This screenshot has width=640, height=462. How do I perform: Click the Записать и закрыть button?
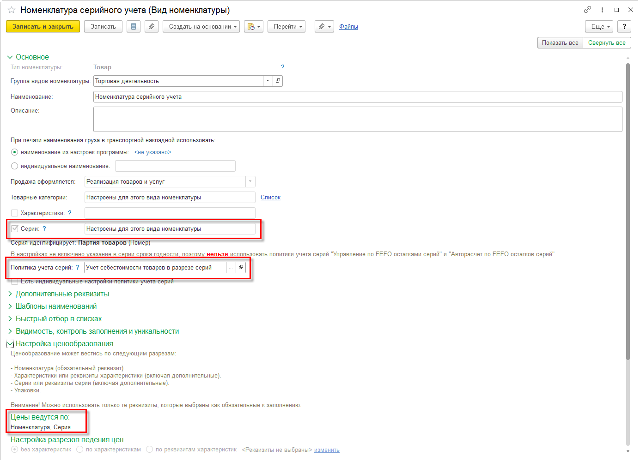tap(43, 27)
